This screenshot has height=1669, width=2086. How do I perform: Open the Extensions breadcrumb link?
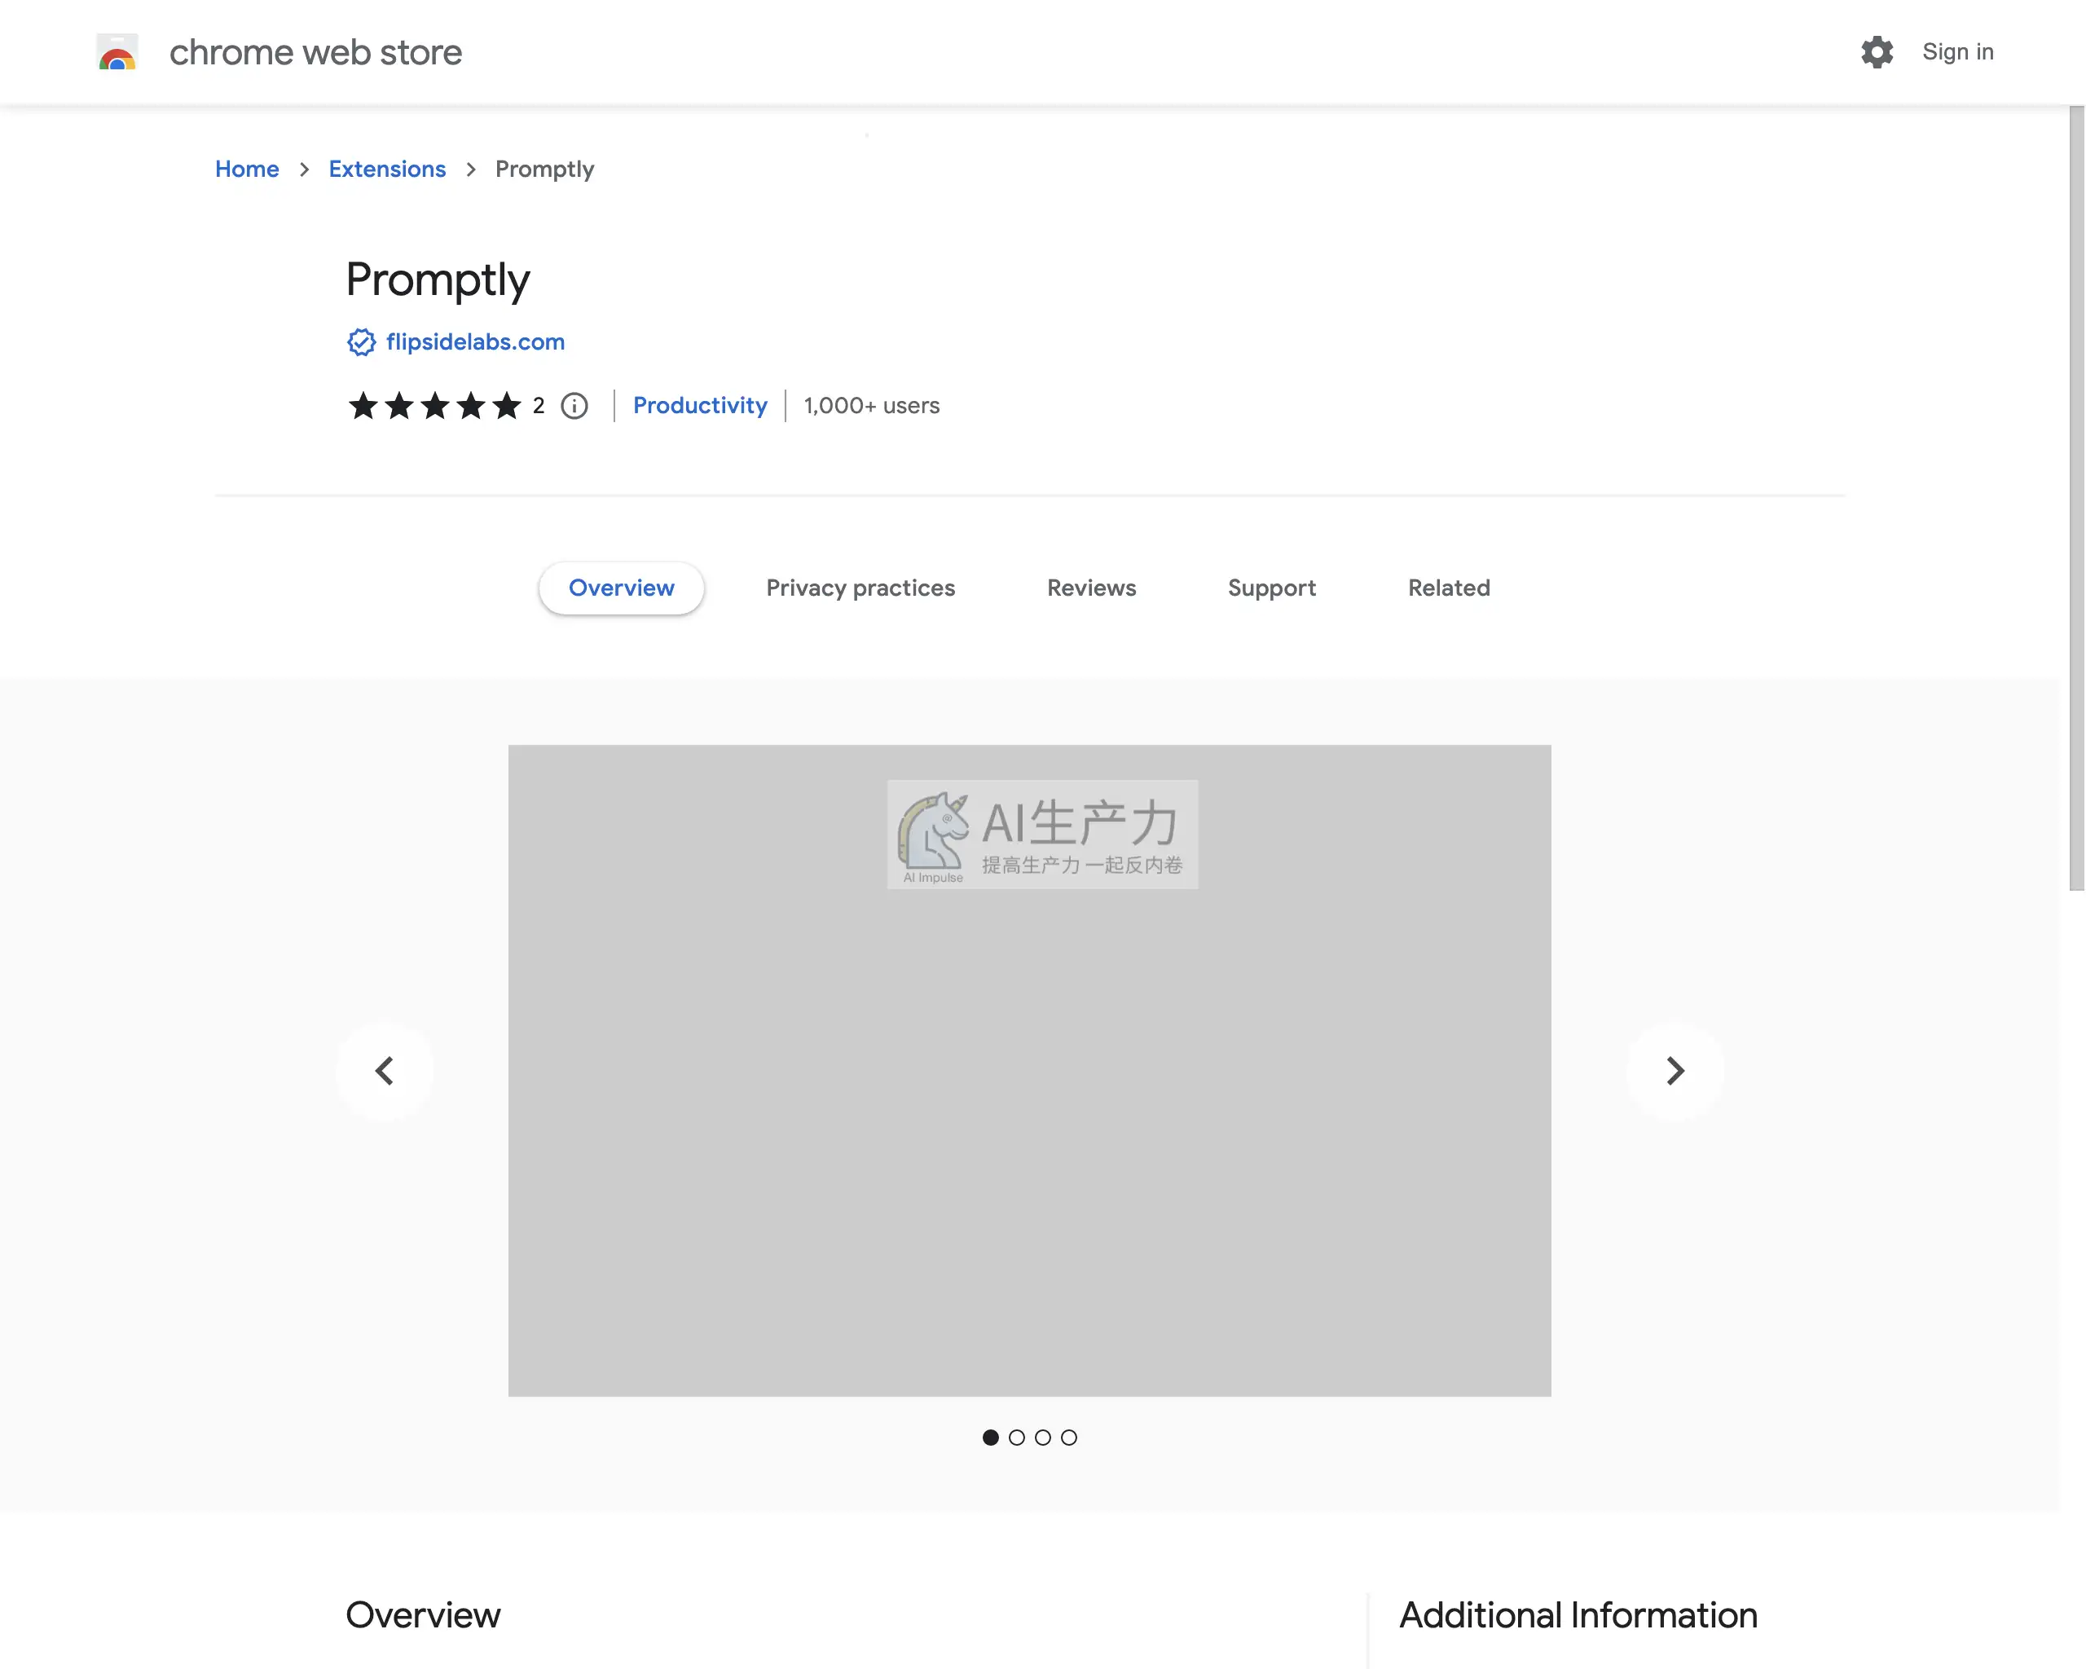[x=387, y=170]
